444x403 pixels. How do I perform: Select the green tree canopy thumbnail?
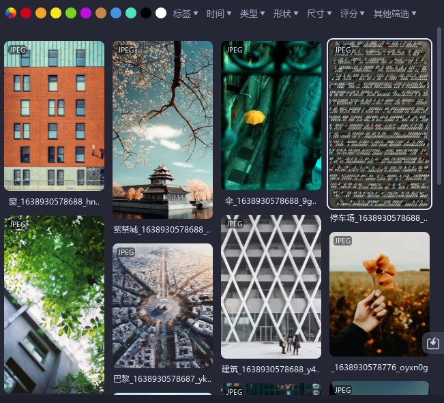(x=54, y=304)
